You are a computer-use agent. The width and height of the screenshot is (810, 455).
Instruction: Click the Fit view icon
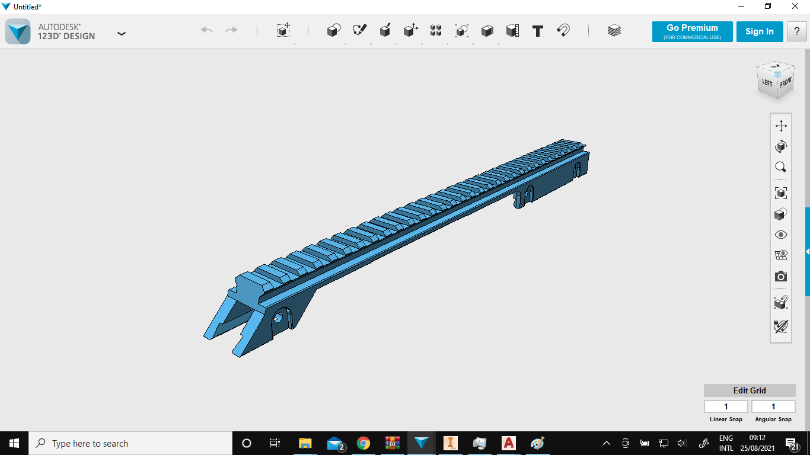pos(781,193)
